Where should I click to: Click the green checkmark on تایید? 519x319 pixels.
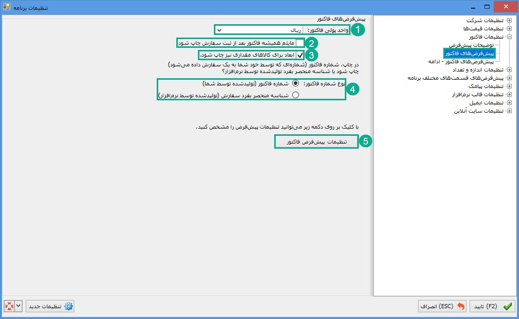coord(508,306)
